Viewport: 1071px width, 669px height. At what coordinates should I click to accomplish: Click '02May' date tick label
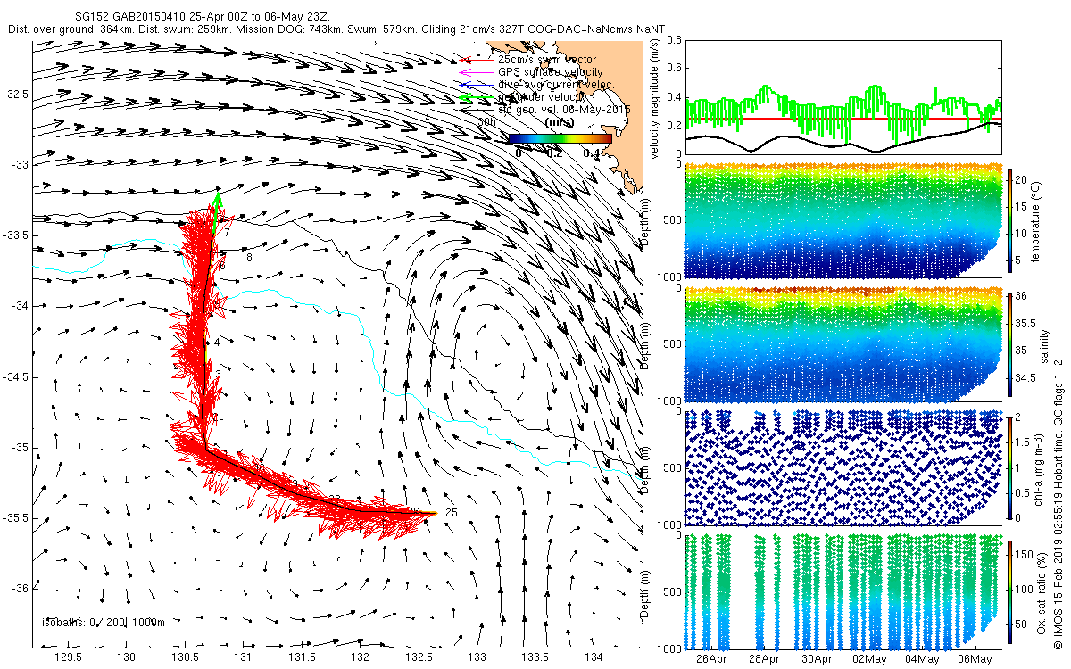869,659
